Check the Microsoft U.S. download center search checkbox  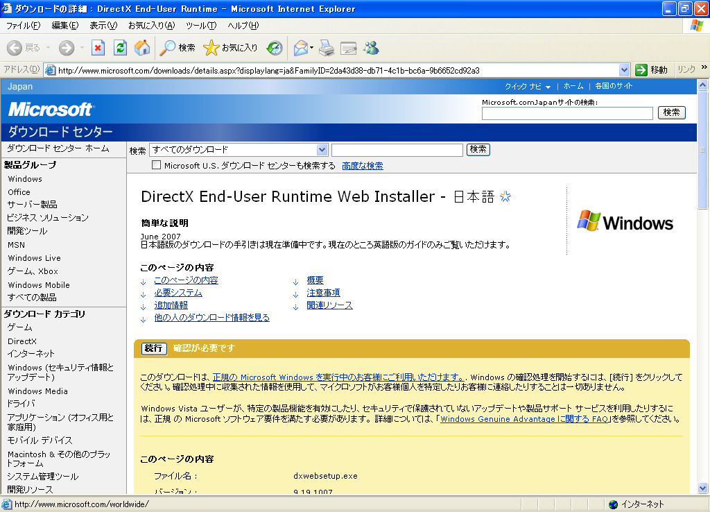(156, 165)
